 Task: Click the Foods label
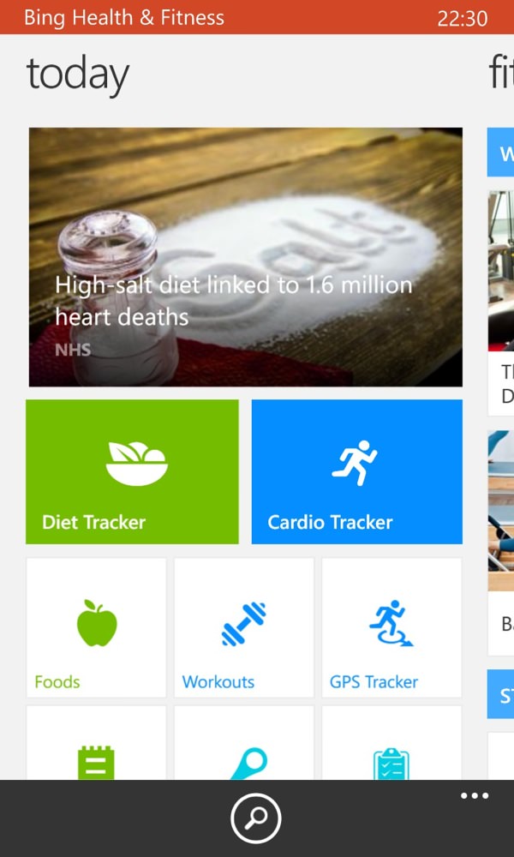(57, 681)
